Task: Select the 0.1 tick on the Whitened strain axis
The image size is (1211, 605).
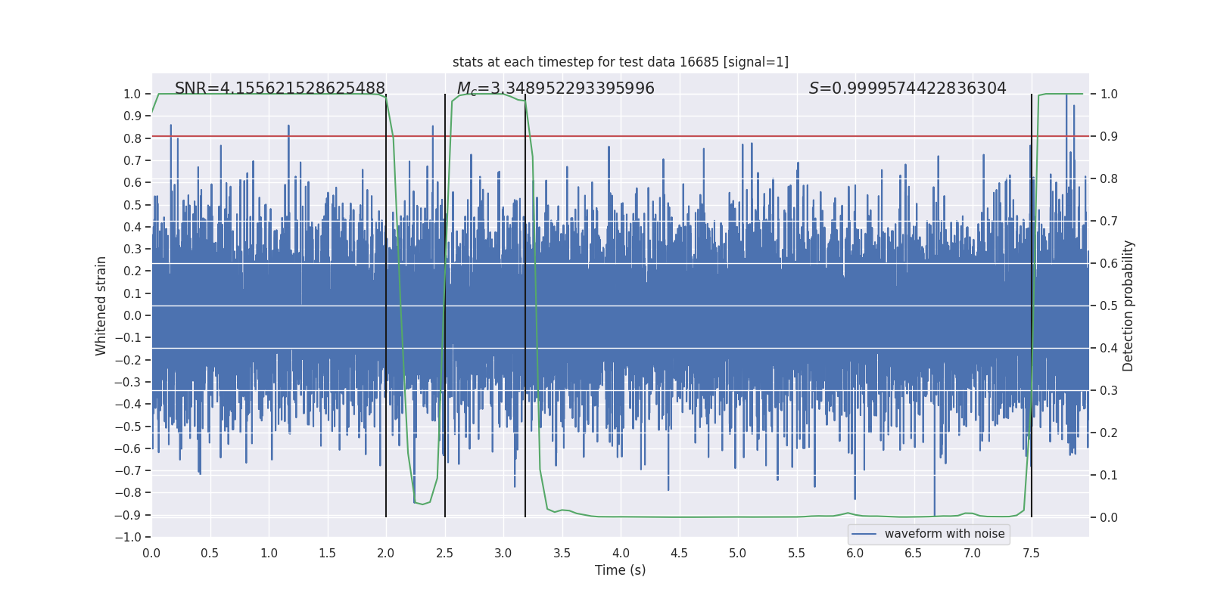Action: click(132, 293)
